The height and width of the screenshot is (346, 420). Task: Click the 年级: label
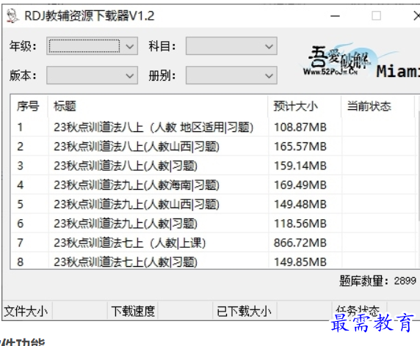[23, 46]
